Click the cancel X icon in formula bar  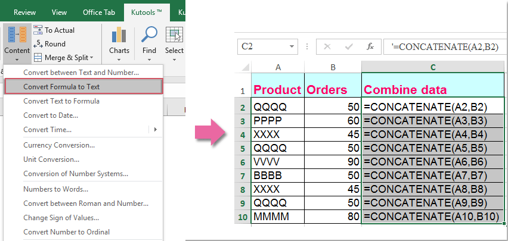coord(327,46)
